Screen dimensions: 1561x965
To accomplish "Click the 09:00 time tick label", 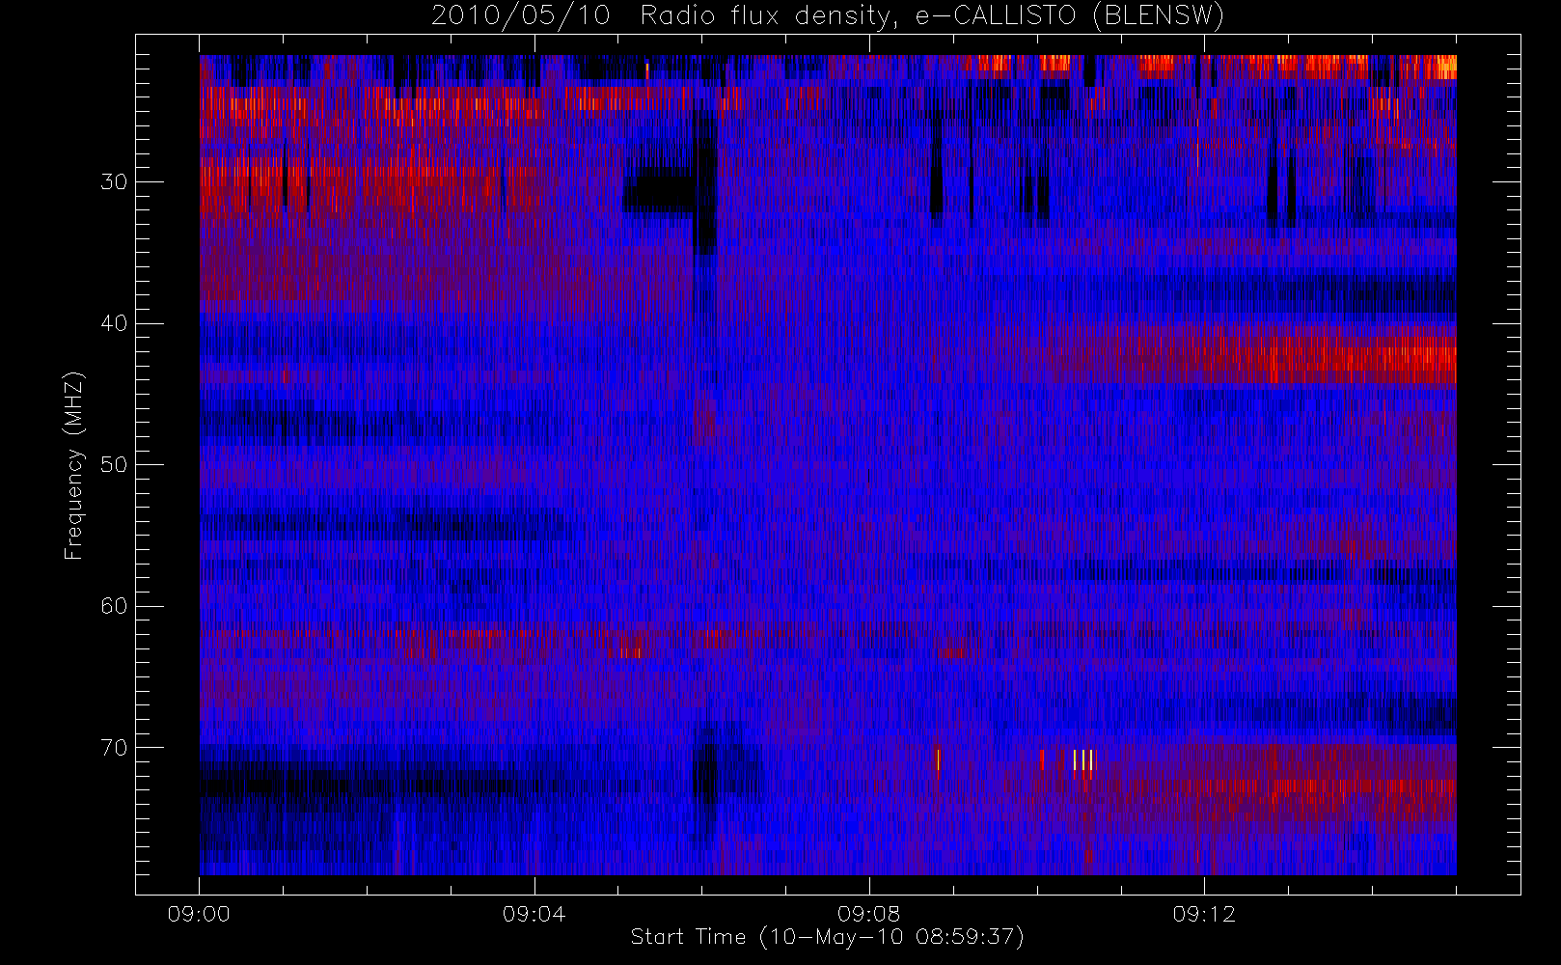I will pyautogui.click(x=199, y=914).
